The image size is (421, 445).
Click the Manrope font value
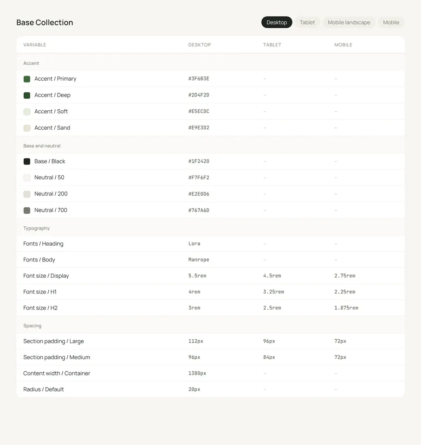(199, 260)
